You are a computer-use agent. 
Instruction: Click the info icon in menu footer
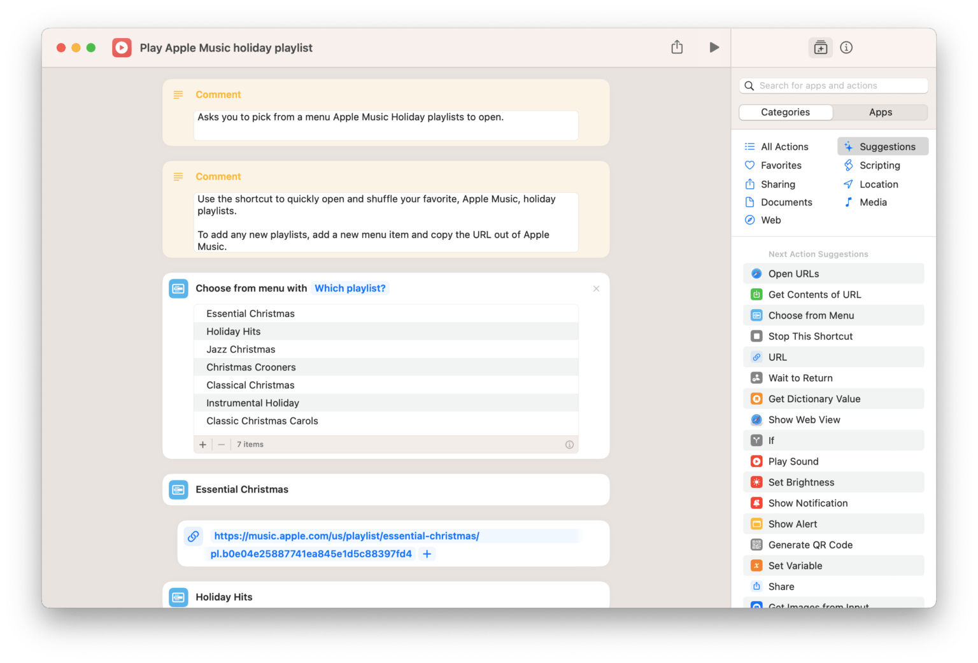point(569,445)
